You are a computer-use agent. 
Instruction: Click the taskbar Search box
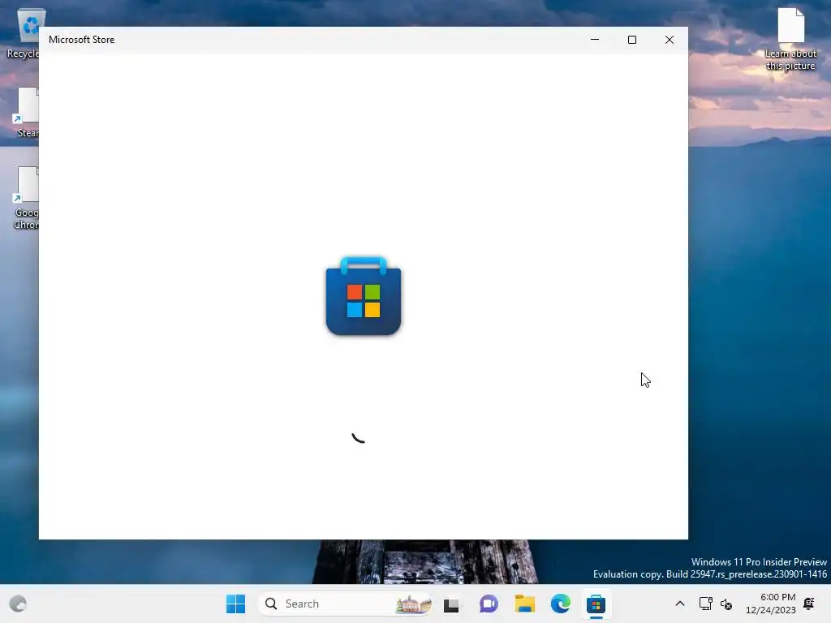pyautogui.click(x=344, y=604)
